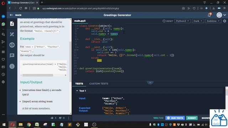This screenshot has width=228, height=128.
Task: Click the Opera menu logo
Action: pos(3,3)
